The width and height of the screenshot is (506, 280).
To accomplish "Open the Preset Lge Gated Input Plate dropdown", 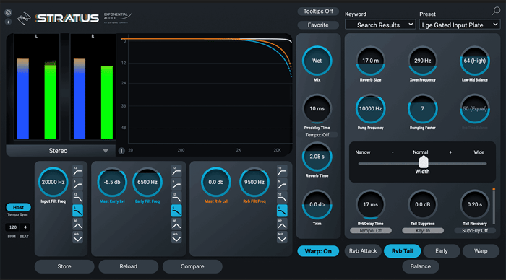I will click(x=460, y=25).
